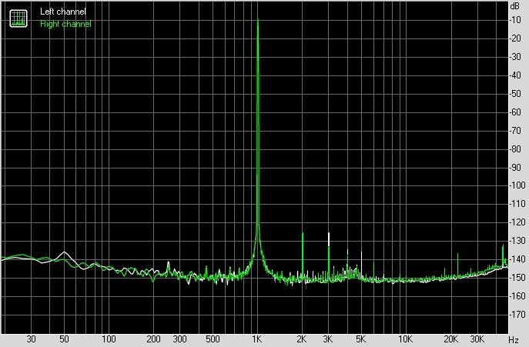Click the -100 dB scale value
This screenshot has width=529, height=347.
[517, 185]
